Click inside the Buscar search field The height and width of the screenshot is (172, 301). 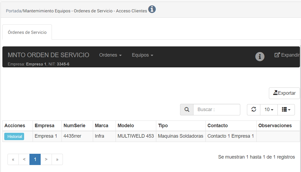point(216,110)
